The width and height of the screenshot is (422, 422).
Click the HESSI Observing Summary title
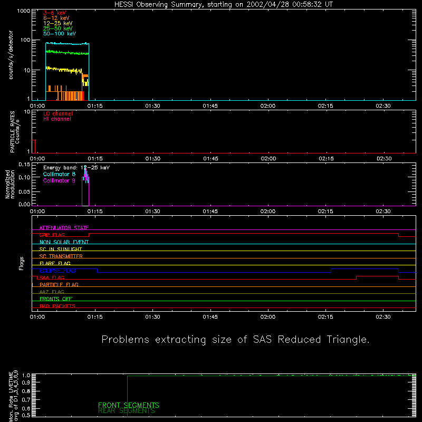tap(223, 5)
